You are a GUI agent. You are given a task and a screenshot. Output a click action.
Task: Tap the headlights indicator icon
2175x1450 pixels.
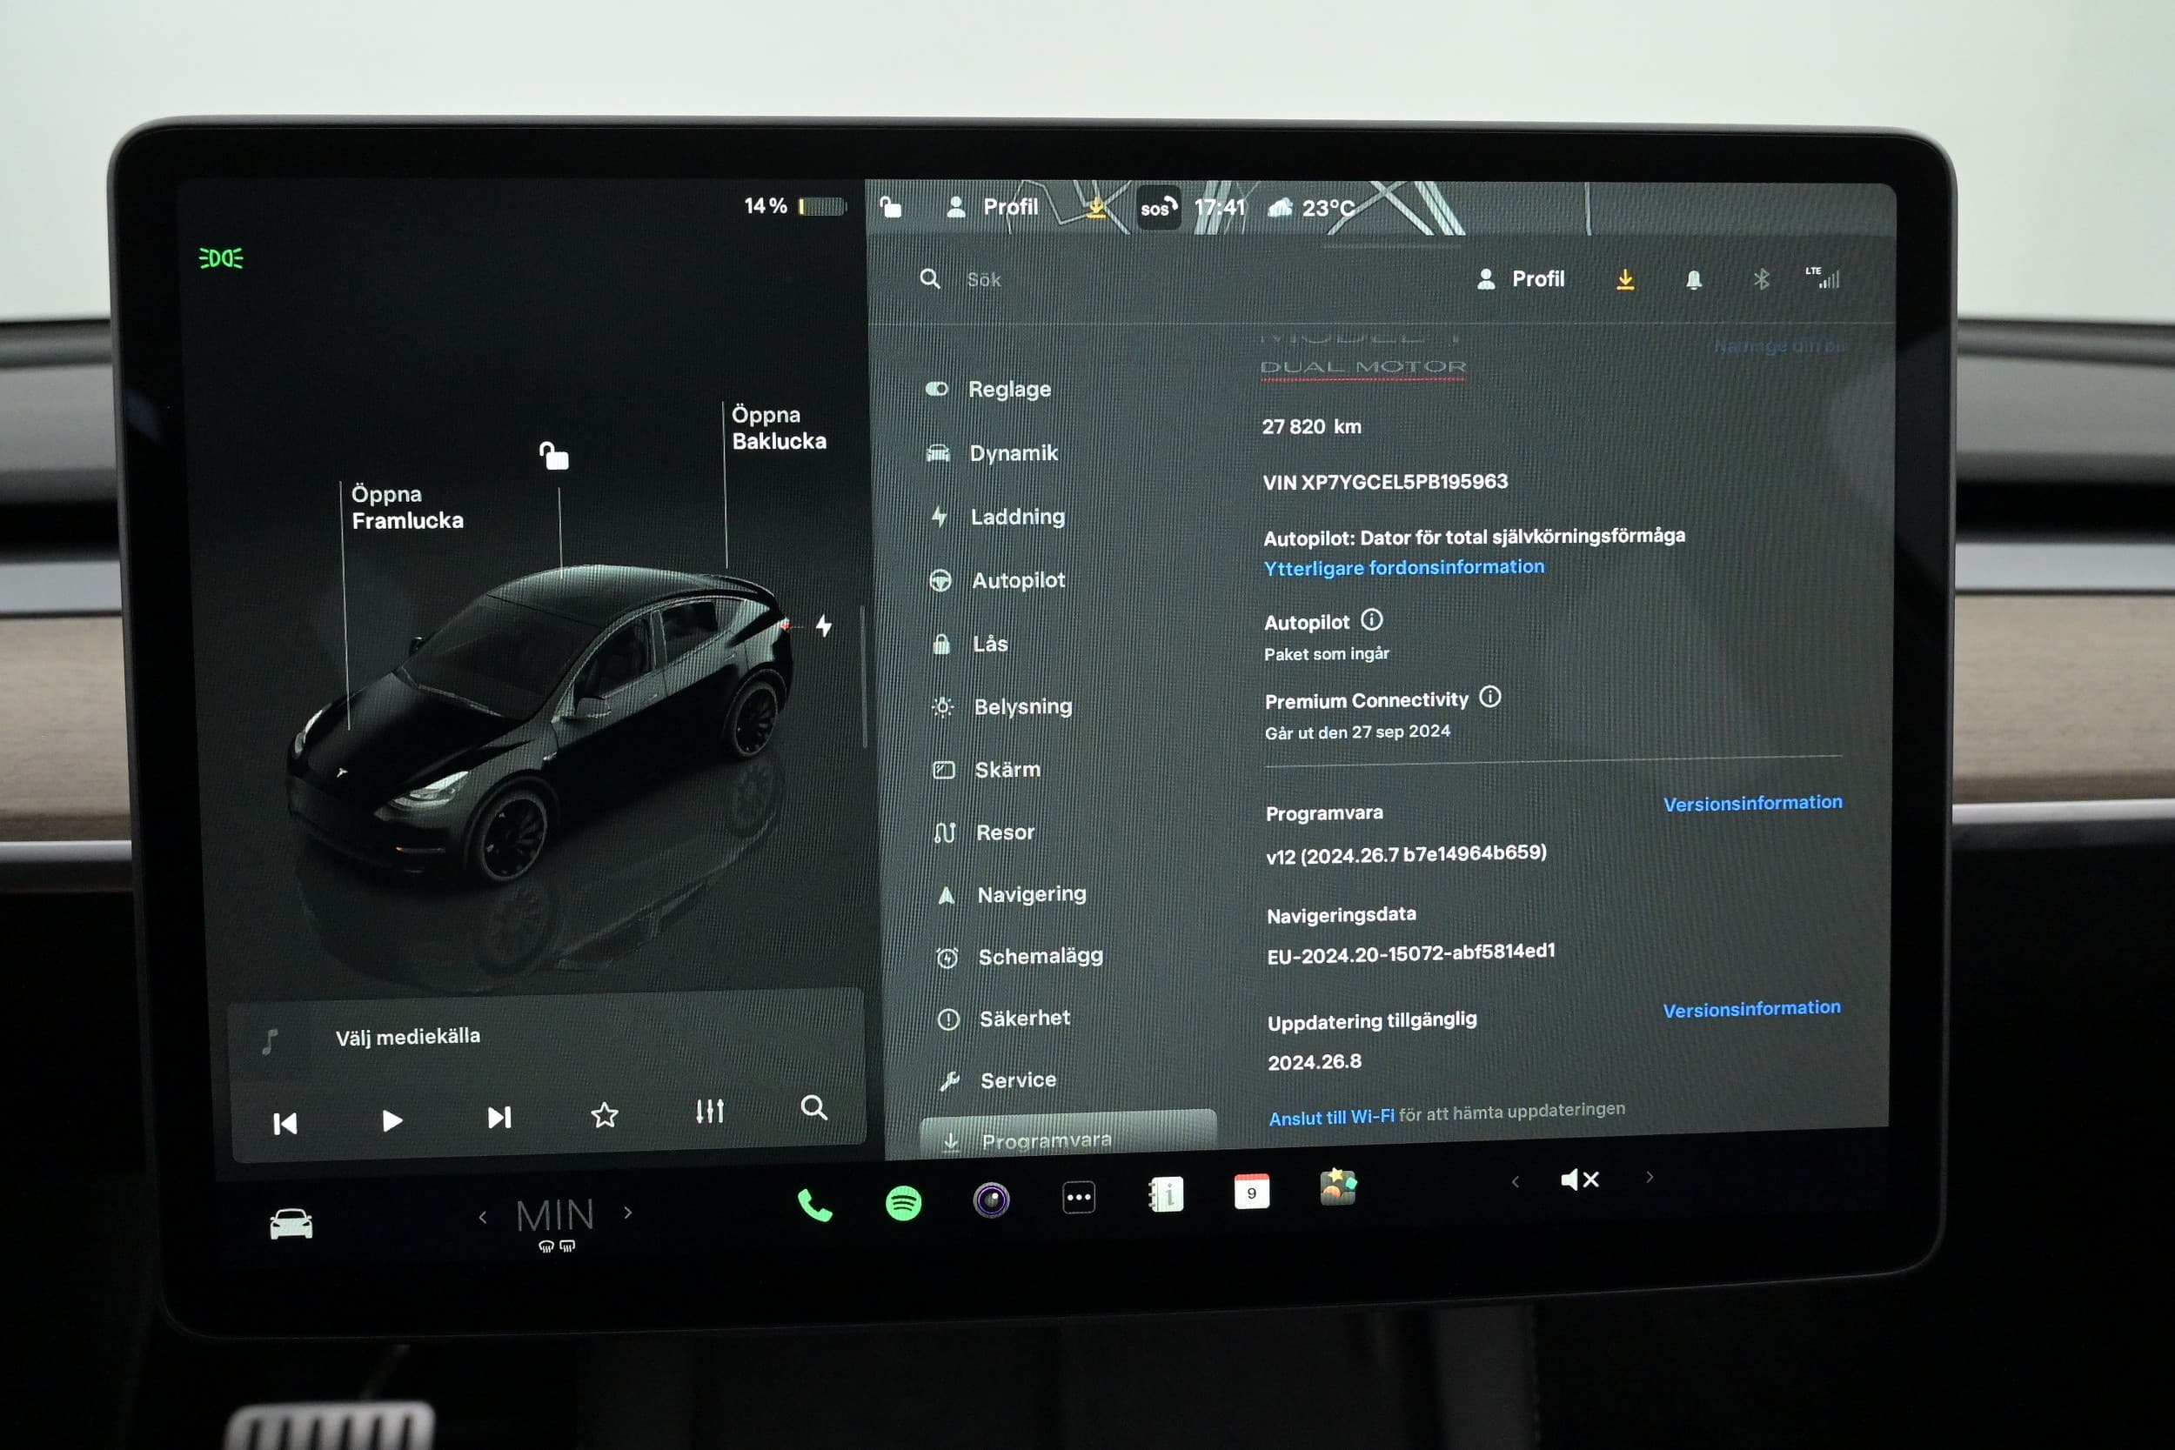pos(221,258)
